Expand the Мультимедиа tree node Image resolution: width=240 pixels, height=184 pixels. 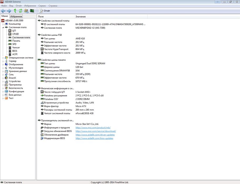[3, 68]
